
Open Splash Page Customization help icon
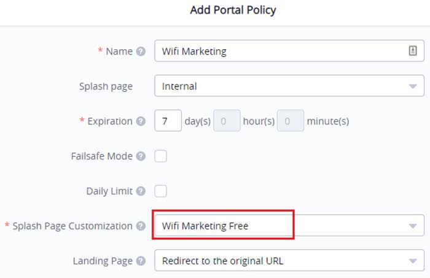tap(141, 226)
